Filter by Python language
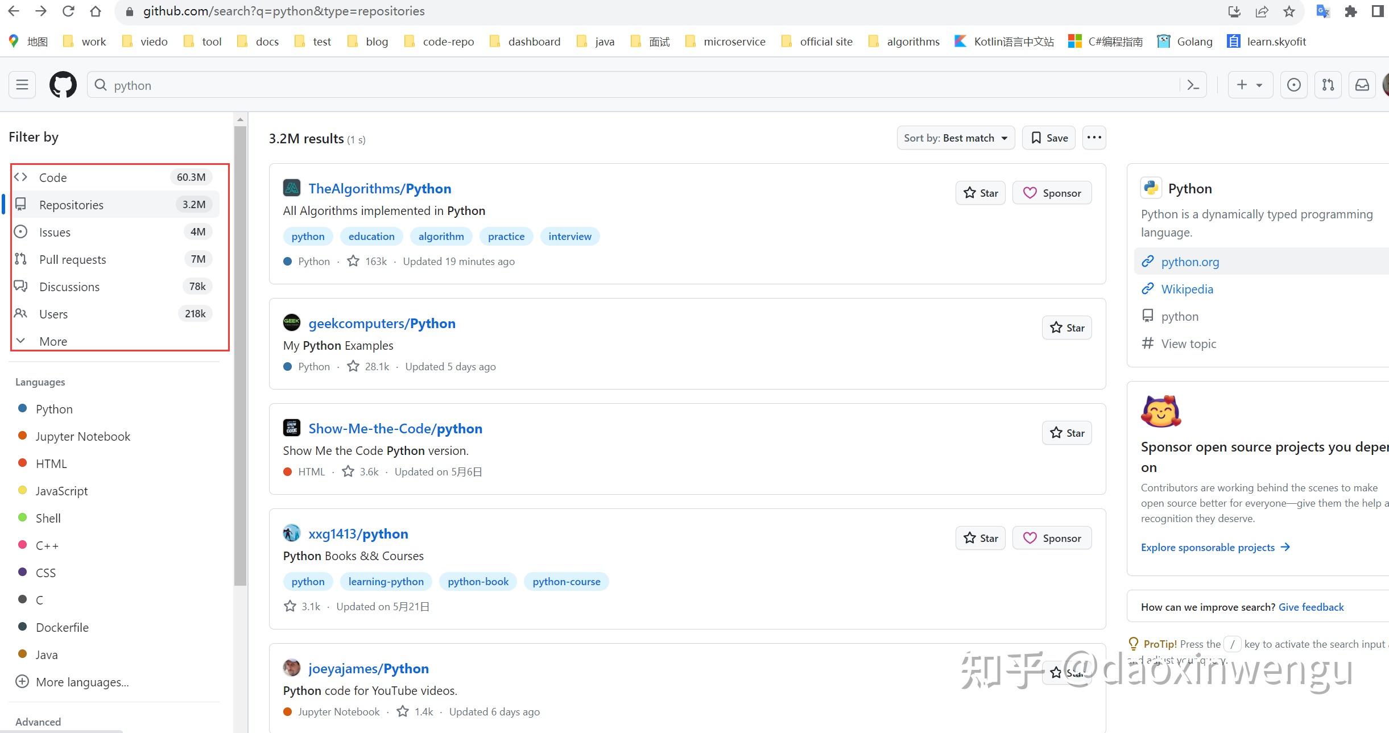 pyautogui.click(x=54, y=409)
